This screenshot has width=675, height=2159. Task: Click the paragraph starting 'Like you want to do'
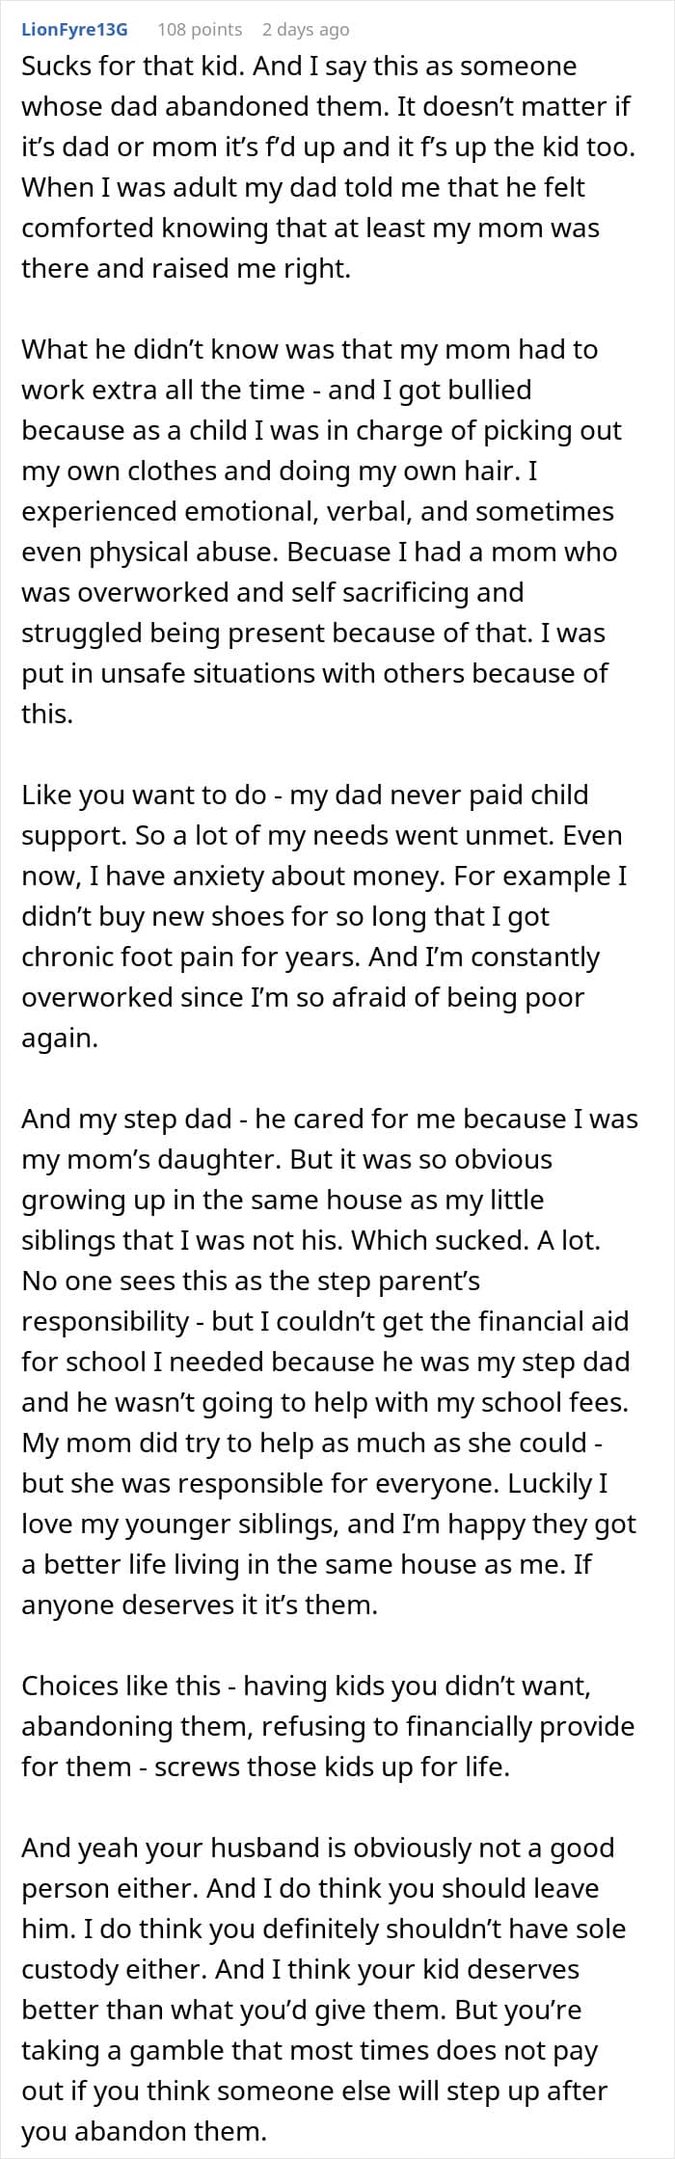(x=318, y=916)
